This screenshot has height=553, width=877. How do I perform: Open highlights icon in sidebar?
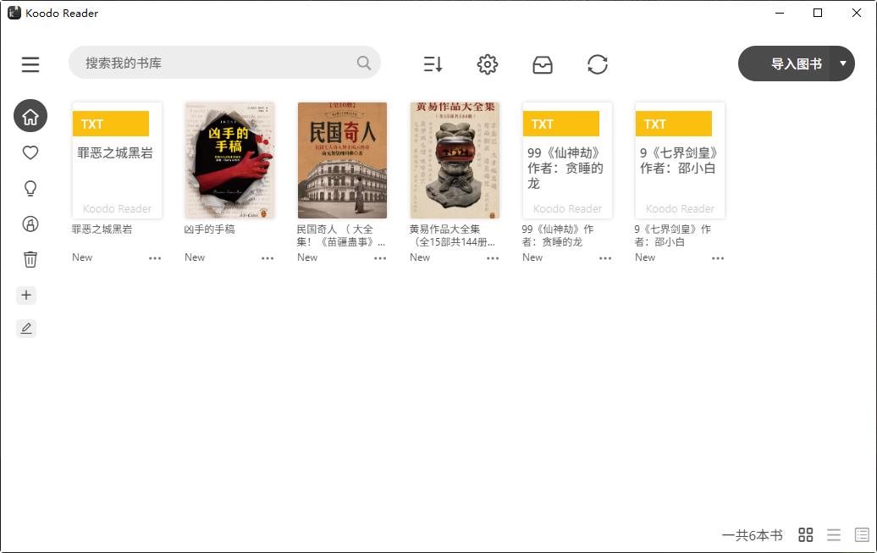30,224
